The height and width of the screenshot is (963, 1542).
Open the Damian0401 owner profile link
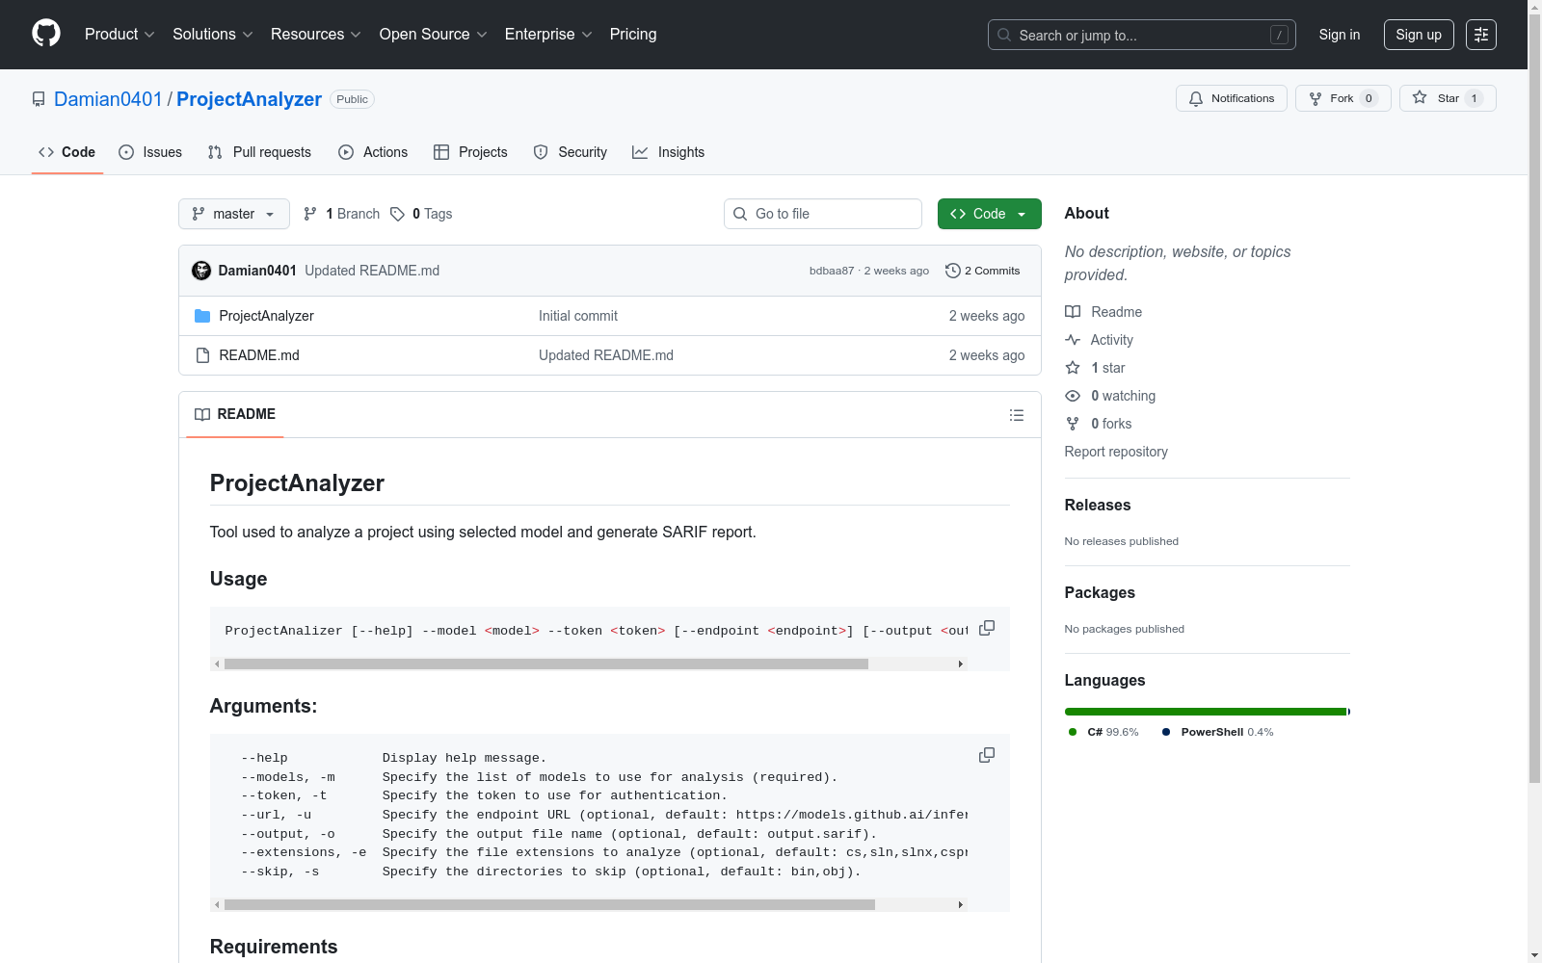(x=108, y=99)
